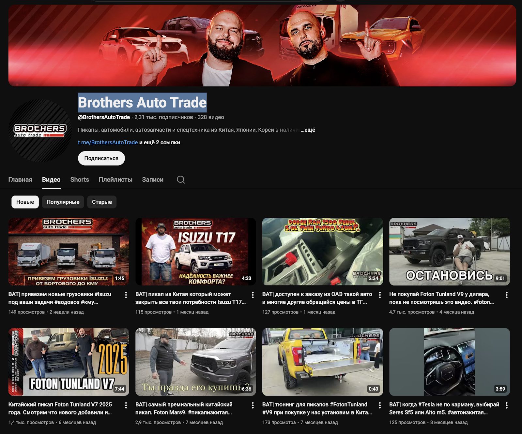The width and height of the screenshot is (522, 434).
Task: Click the channel search magnifier icon
Action: click(x=181, y=180)
